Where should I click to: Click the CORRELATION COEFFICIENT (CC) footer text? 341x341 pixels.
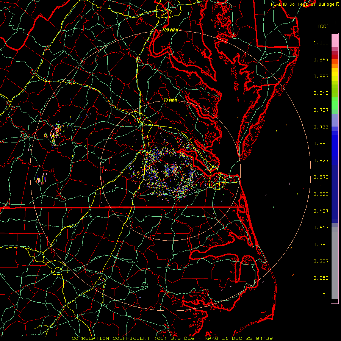119,338
